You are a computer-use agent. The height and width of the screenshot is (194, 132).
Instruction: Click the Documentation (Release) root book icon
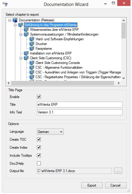point(15,20)
